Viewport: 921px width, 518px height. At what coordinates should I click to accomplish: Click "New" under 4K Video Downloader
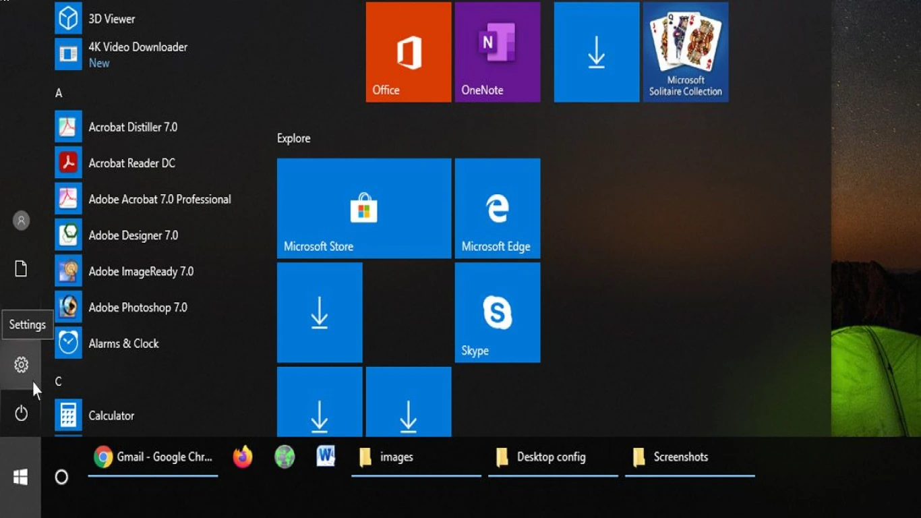coord(99,63)
